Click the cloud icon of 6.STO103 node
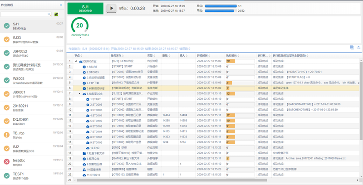This screenshot has height=185, width=363. [88, 126]
